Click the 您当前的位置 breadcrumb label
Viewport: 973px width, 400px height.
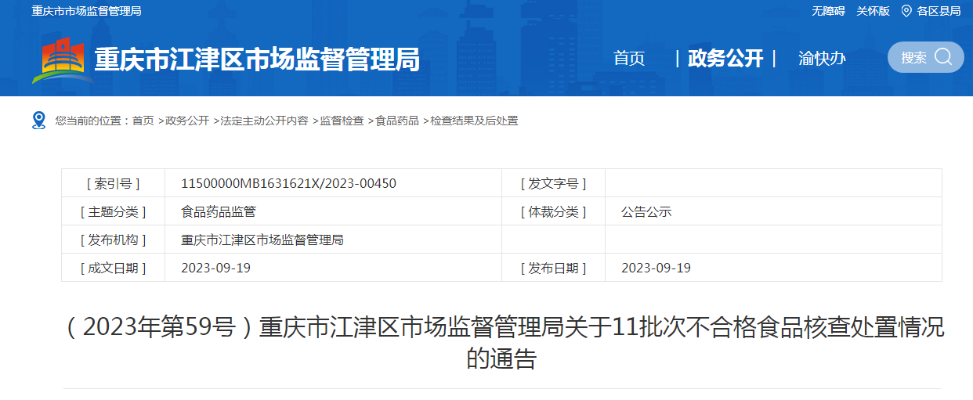(x=90, y=121)
